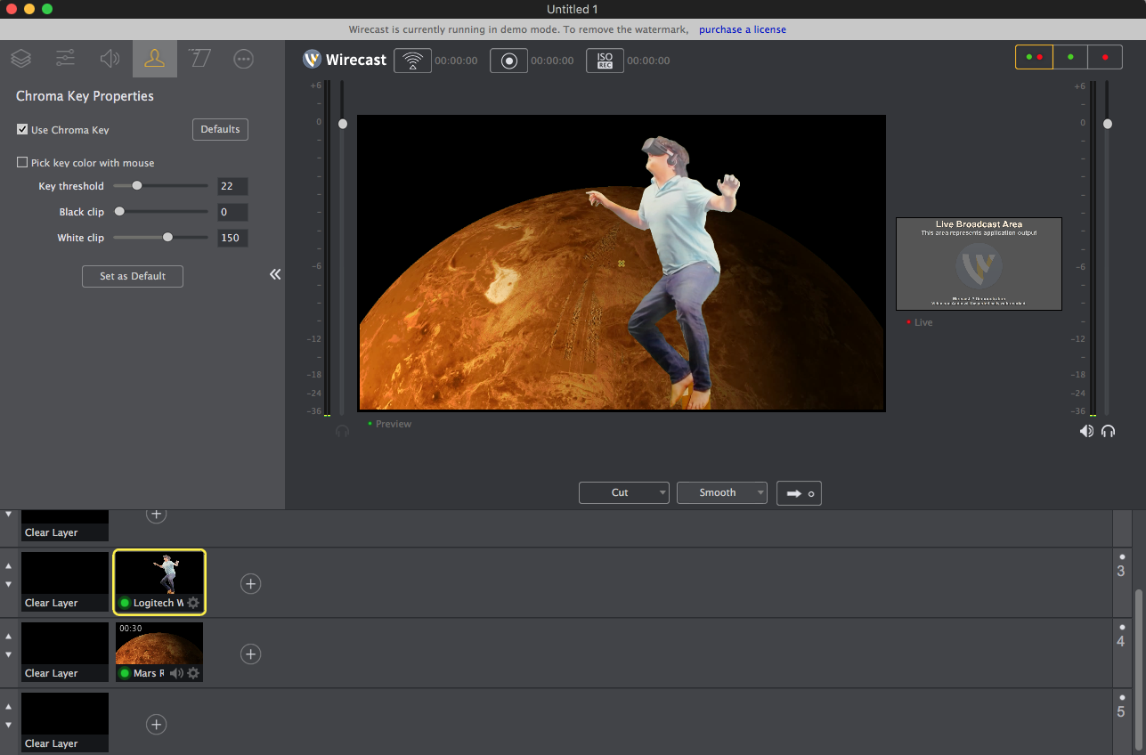Select Clear Layer on layer 4
Viewport: 1146px width, 755px height.
point(65,653)
